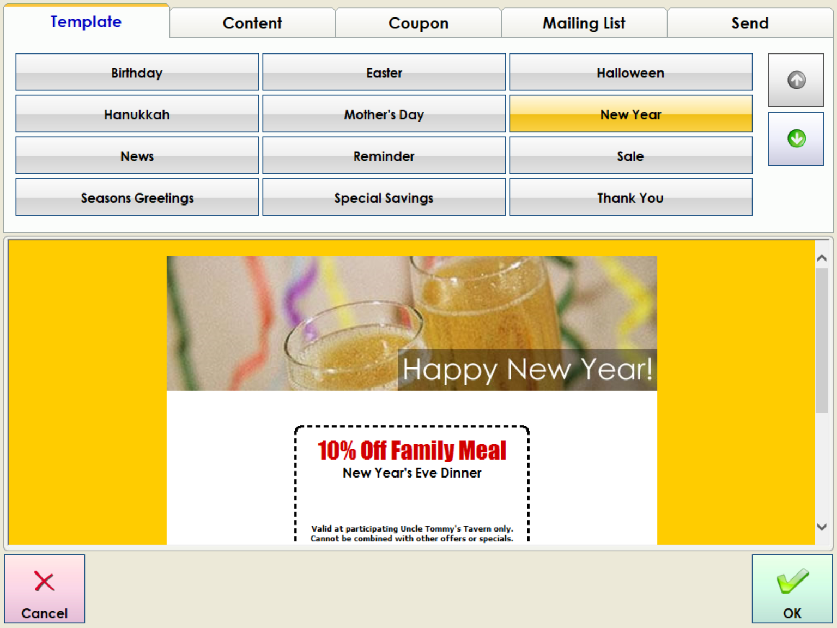Choose the Thank You template
837x628 pixels.
click(x=630, y=197)
